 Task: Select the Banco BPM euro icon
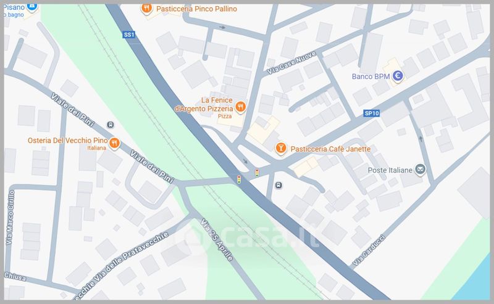pyautogui.click(x=398, y=76)
